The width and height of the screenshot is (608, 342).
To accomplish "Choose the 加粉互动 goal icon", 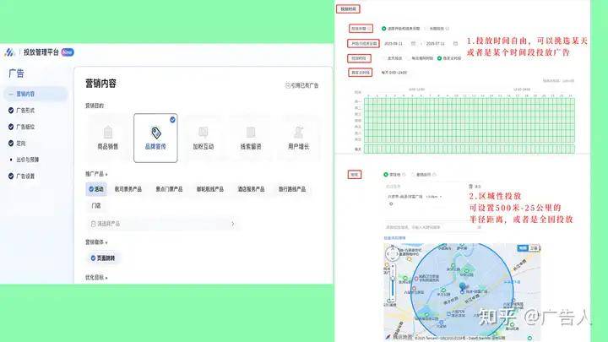I will [x=203, y=133].
